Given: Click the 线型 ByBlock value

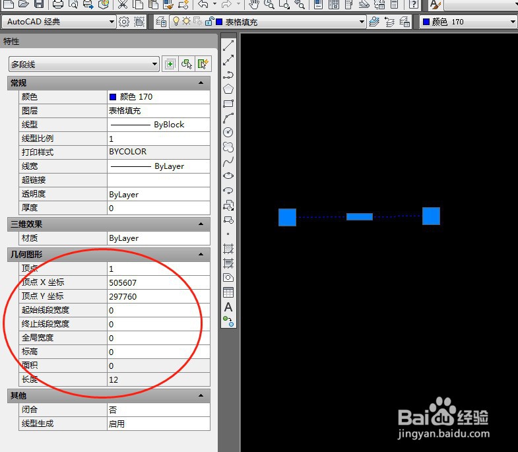Looking at the screenshot, I should click(x=158, y=125).
